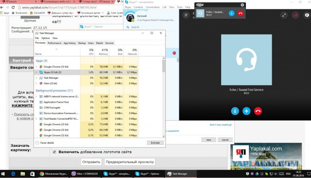Sort processes by Disk column
This screenshot has width=311, height=178.
point(116,52)
